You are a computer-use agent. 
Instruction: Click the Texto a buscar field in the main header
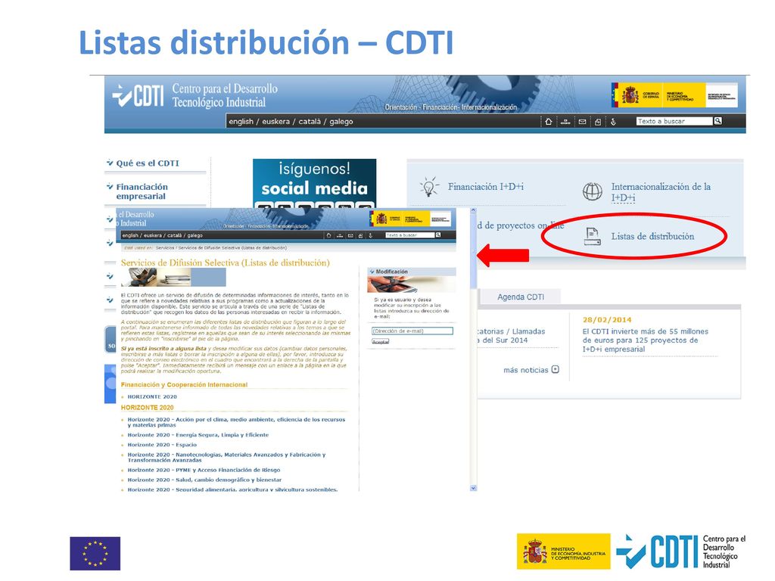click(674, 121)
